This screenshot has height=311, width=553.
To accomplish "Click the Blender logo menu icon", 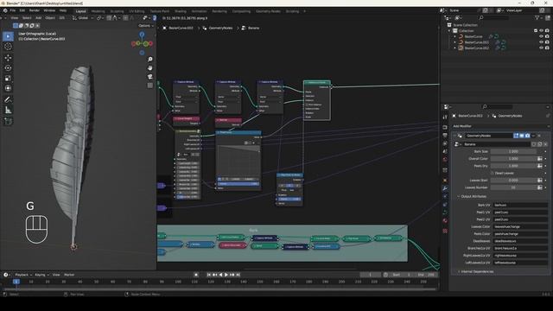I will pyautogui.click(x=4, y=10).
